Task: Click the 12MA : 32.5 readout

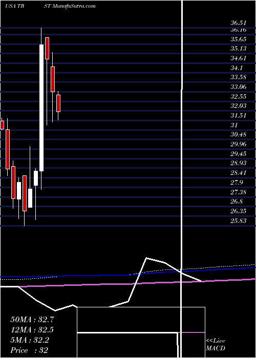Action: click(x=32, y=330)
